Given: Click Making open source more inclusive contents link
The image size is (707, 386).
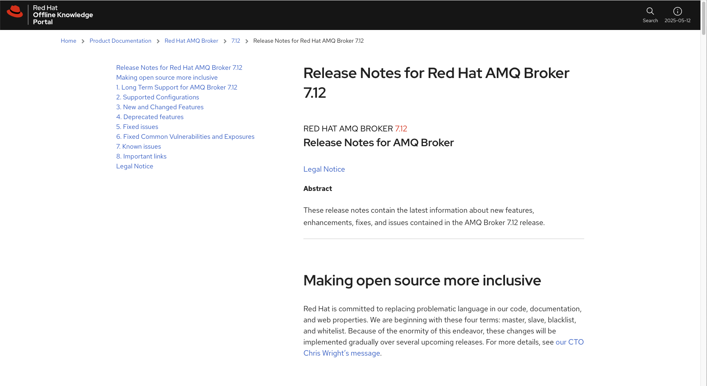Looking at the screenshot, I should 167,78.
